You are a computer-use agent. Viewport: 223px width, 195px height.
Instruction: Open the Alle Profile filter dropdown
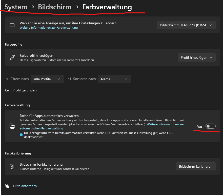tap(47, 79)
